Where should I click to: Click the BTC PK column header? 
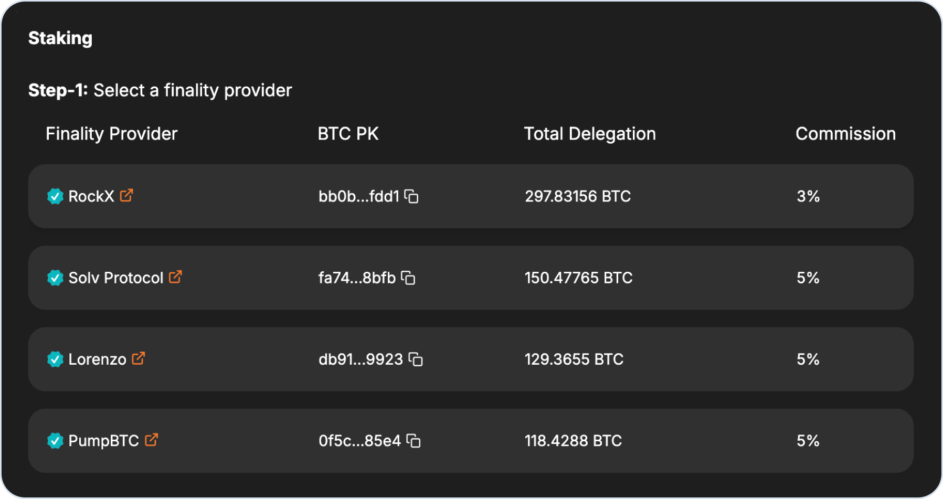(348, 134)
